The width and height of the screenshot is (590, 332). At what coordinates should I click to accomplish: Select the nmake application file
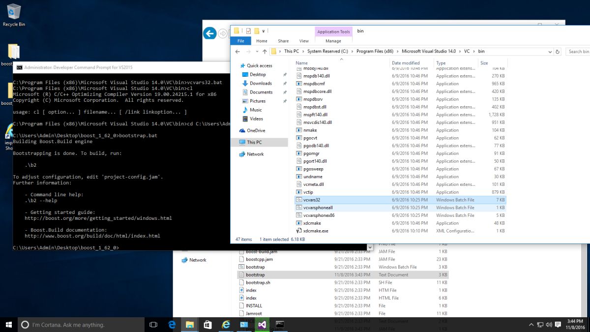pos(400,130)
